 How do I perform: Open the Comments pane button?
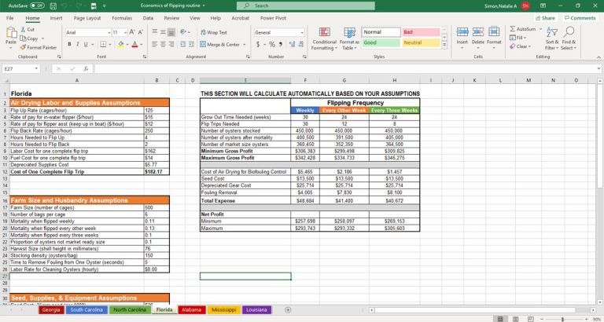coord(580,17)
